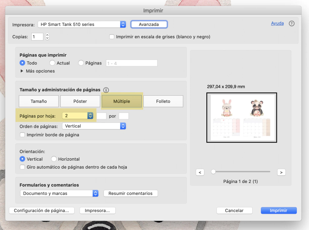309x230 pixels.
Task: Click the first custom pages-per-sheet field before 'por'
Action: [101, 116]
